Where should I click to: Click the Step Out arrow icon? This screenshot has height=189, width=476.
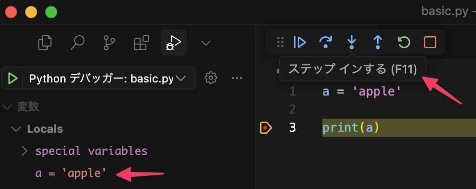[378, 42]
